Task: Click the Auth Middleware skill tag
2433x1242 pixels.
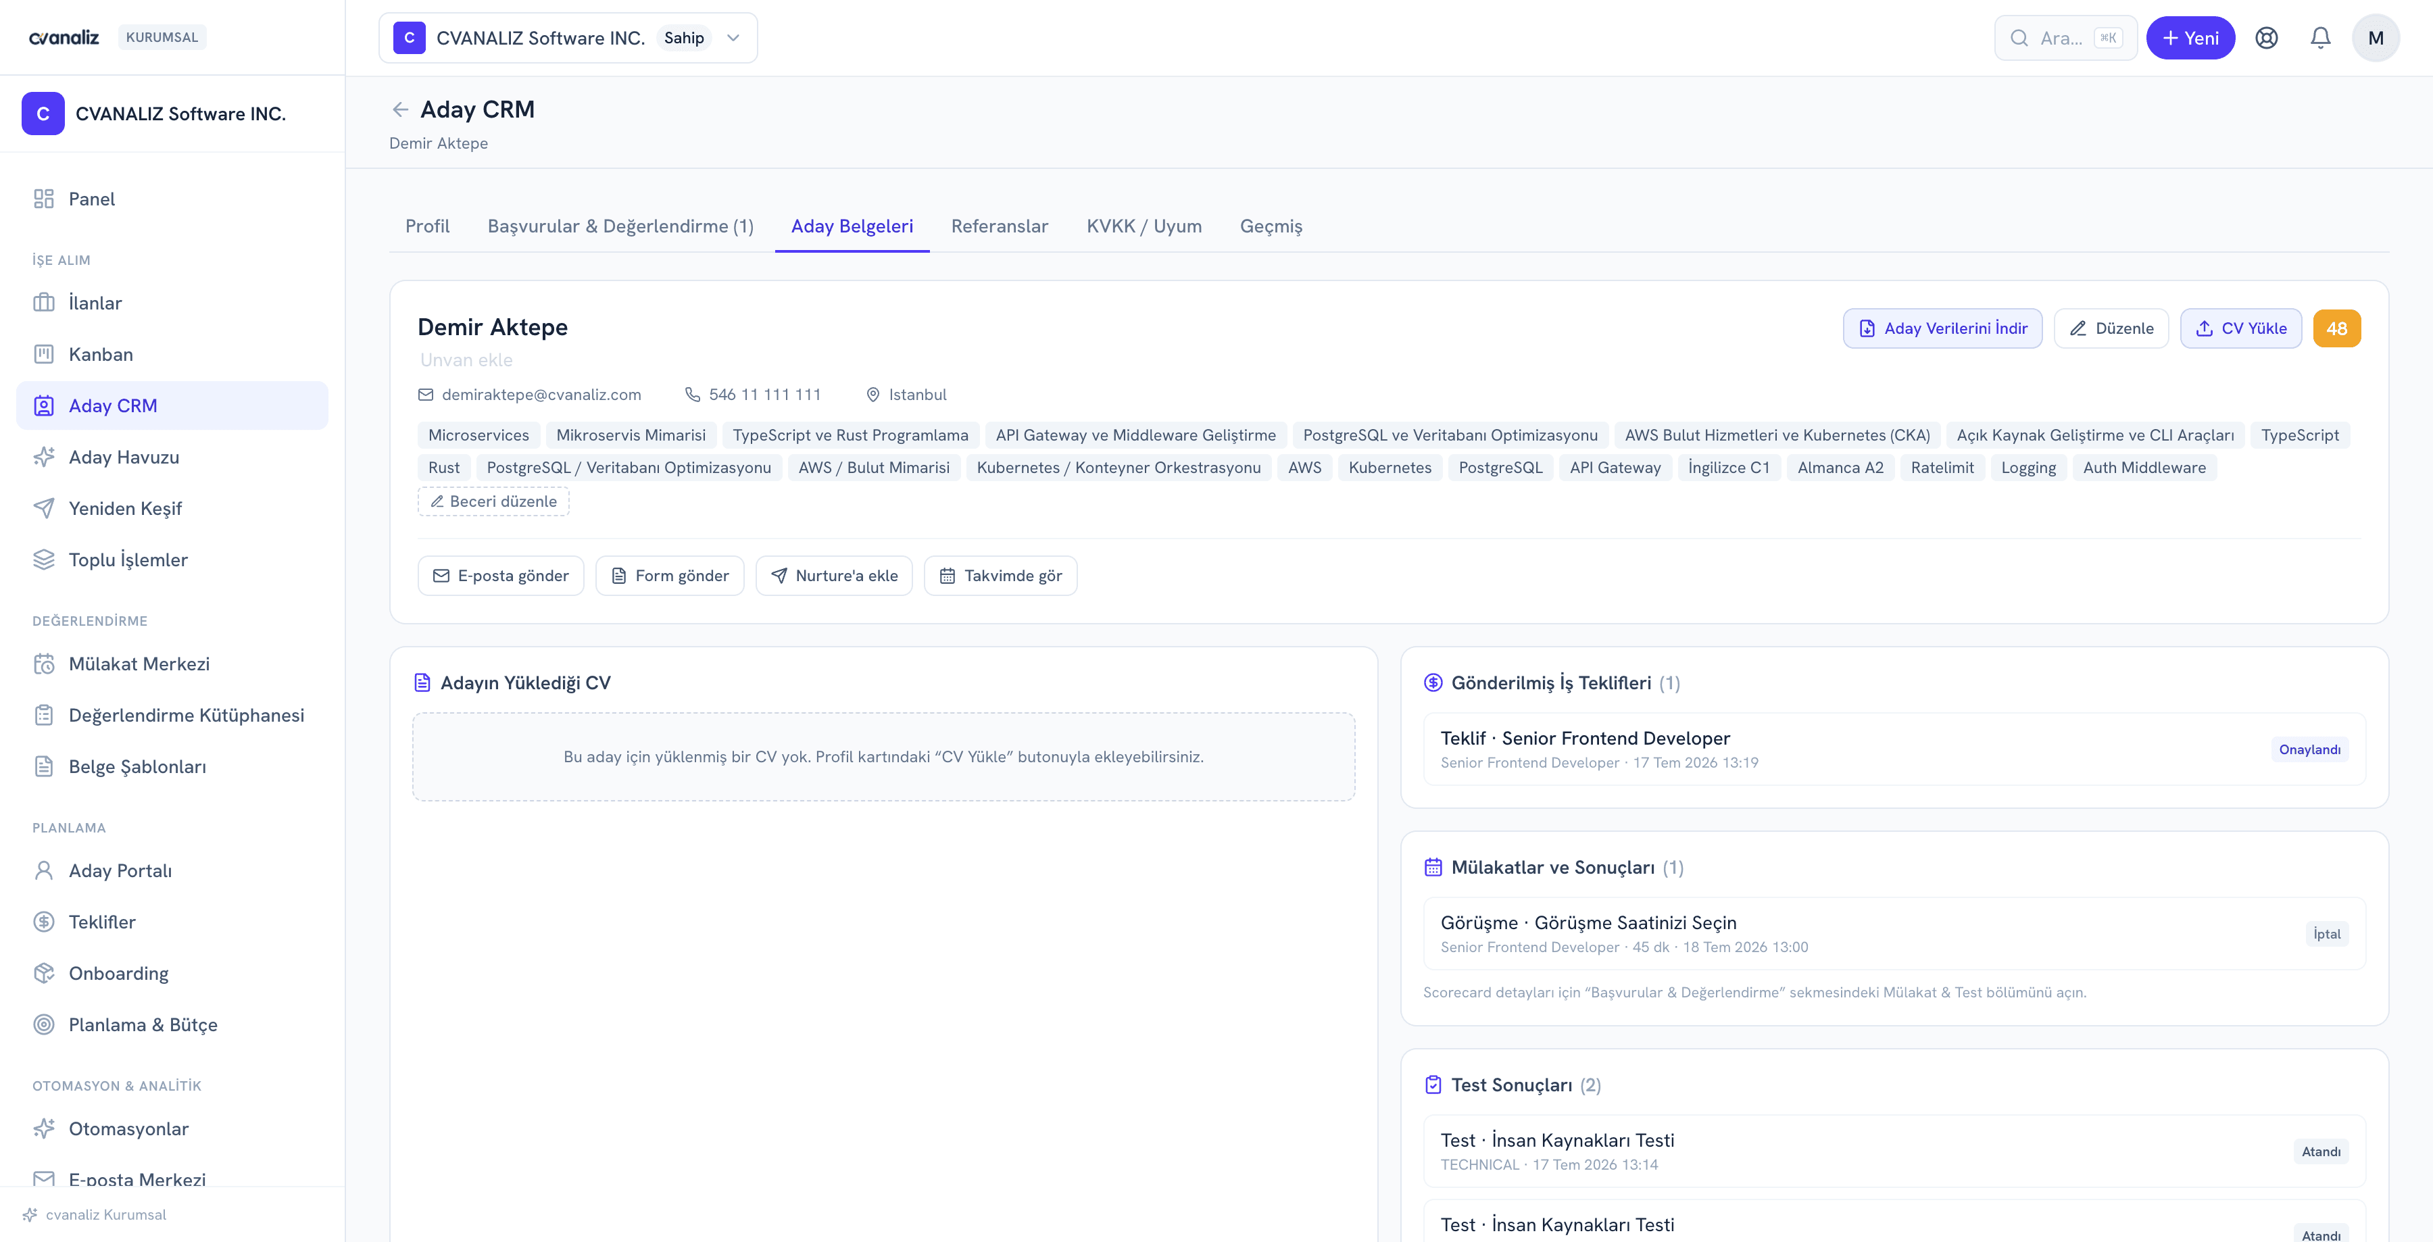Action: (x=2144, y=466)
